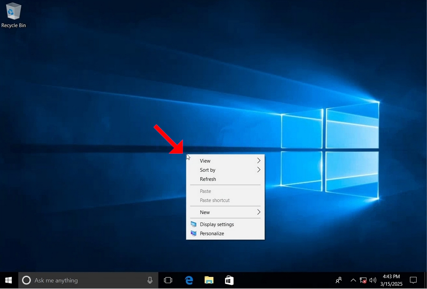This screenshot has width=427, height=289.
Task: Open the Windows Start menu
Action: point(8,280)
